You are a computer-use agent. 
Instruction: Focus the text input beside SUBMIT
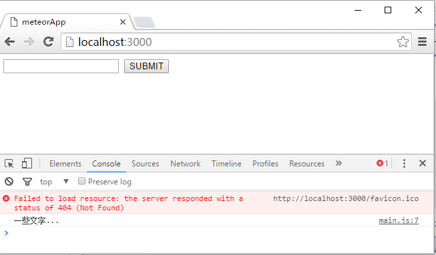tap(61, 66)
